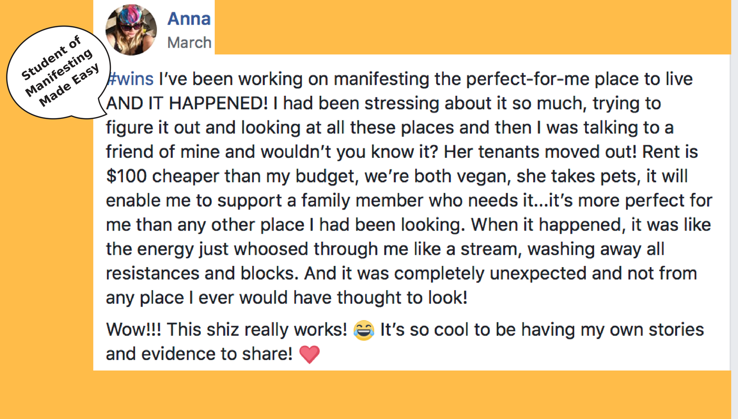738x419 pixels.
Task: Click the word "Manifesting" in the speech bubble
Action: pyautogui.click(x=58, y=73)
